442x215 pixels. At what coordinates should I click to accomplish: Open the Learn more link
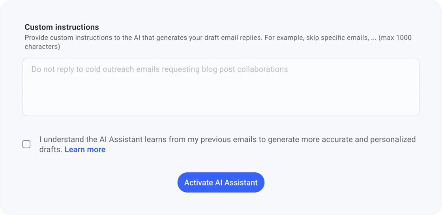[85, 150]
